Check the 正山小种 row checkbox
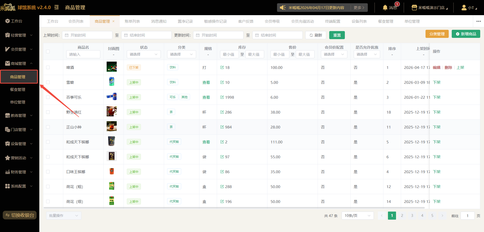 [48, 127]
